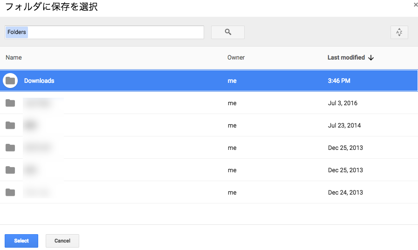Click the Owner column header

236,58
